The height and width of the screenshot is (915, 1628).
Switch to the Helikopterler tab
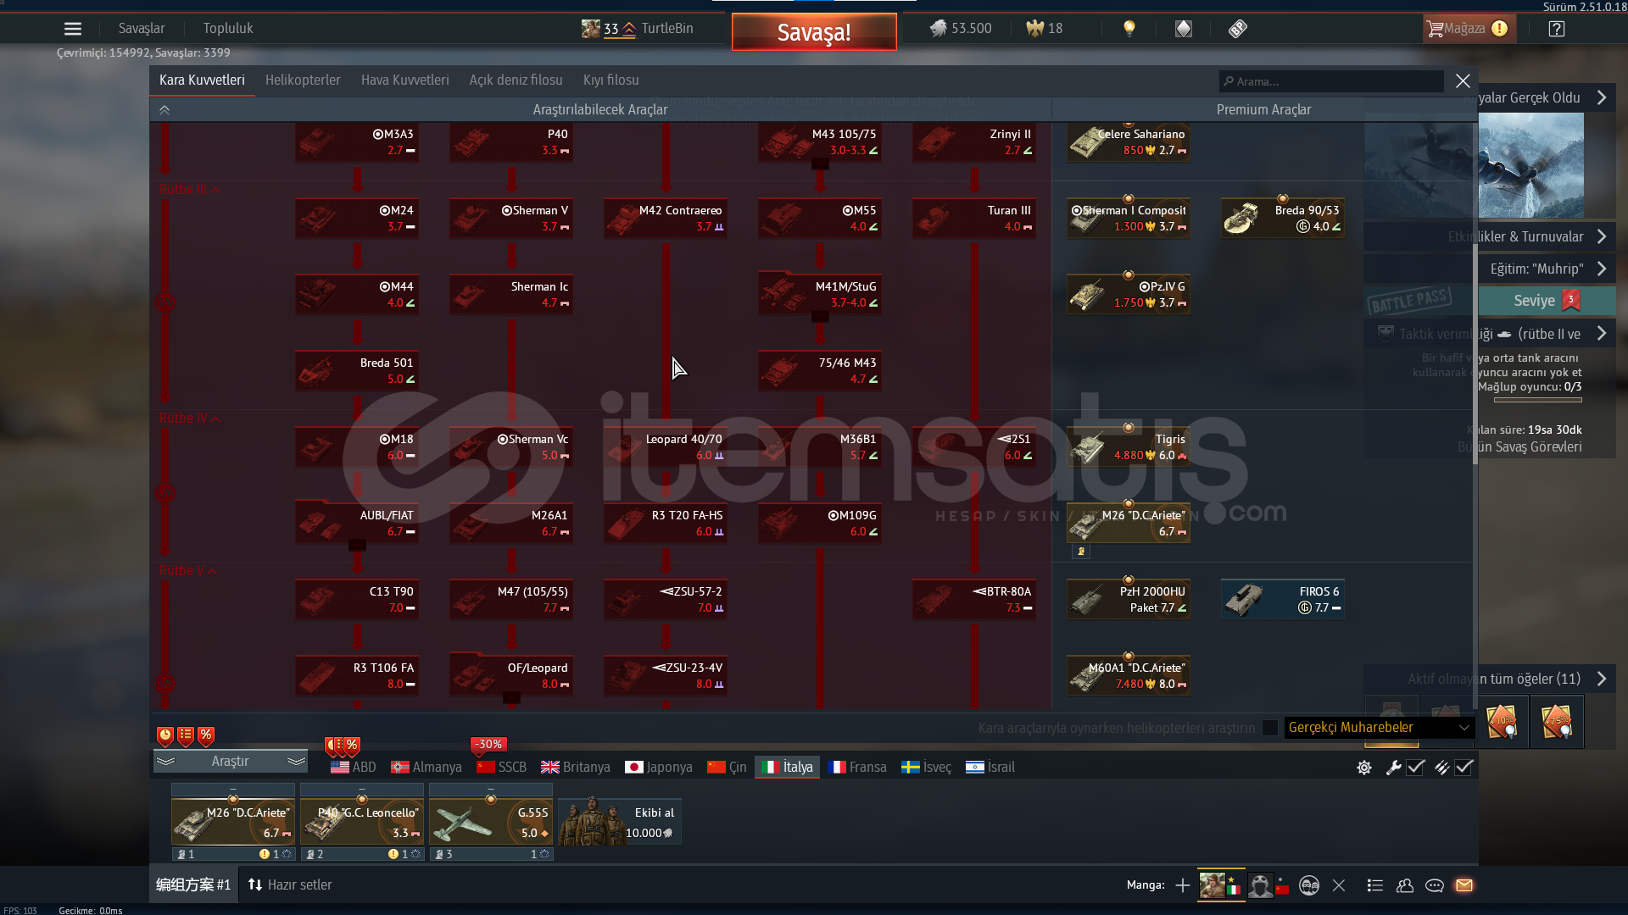[303, 80]
